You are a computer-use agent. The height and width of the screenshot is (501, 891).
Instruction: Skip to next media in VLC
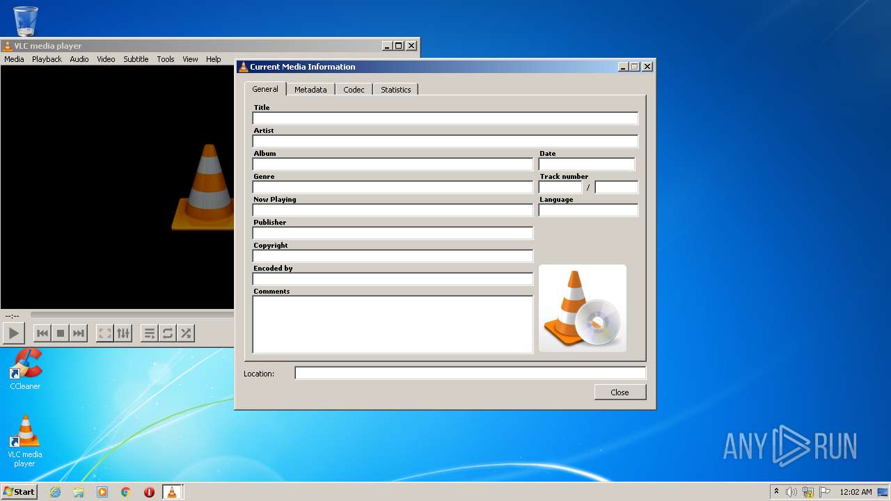79,333
